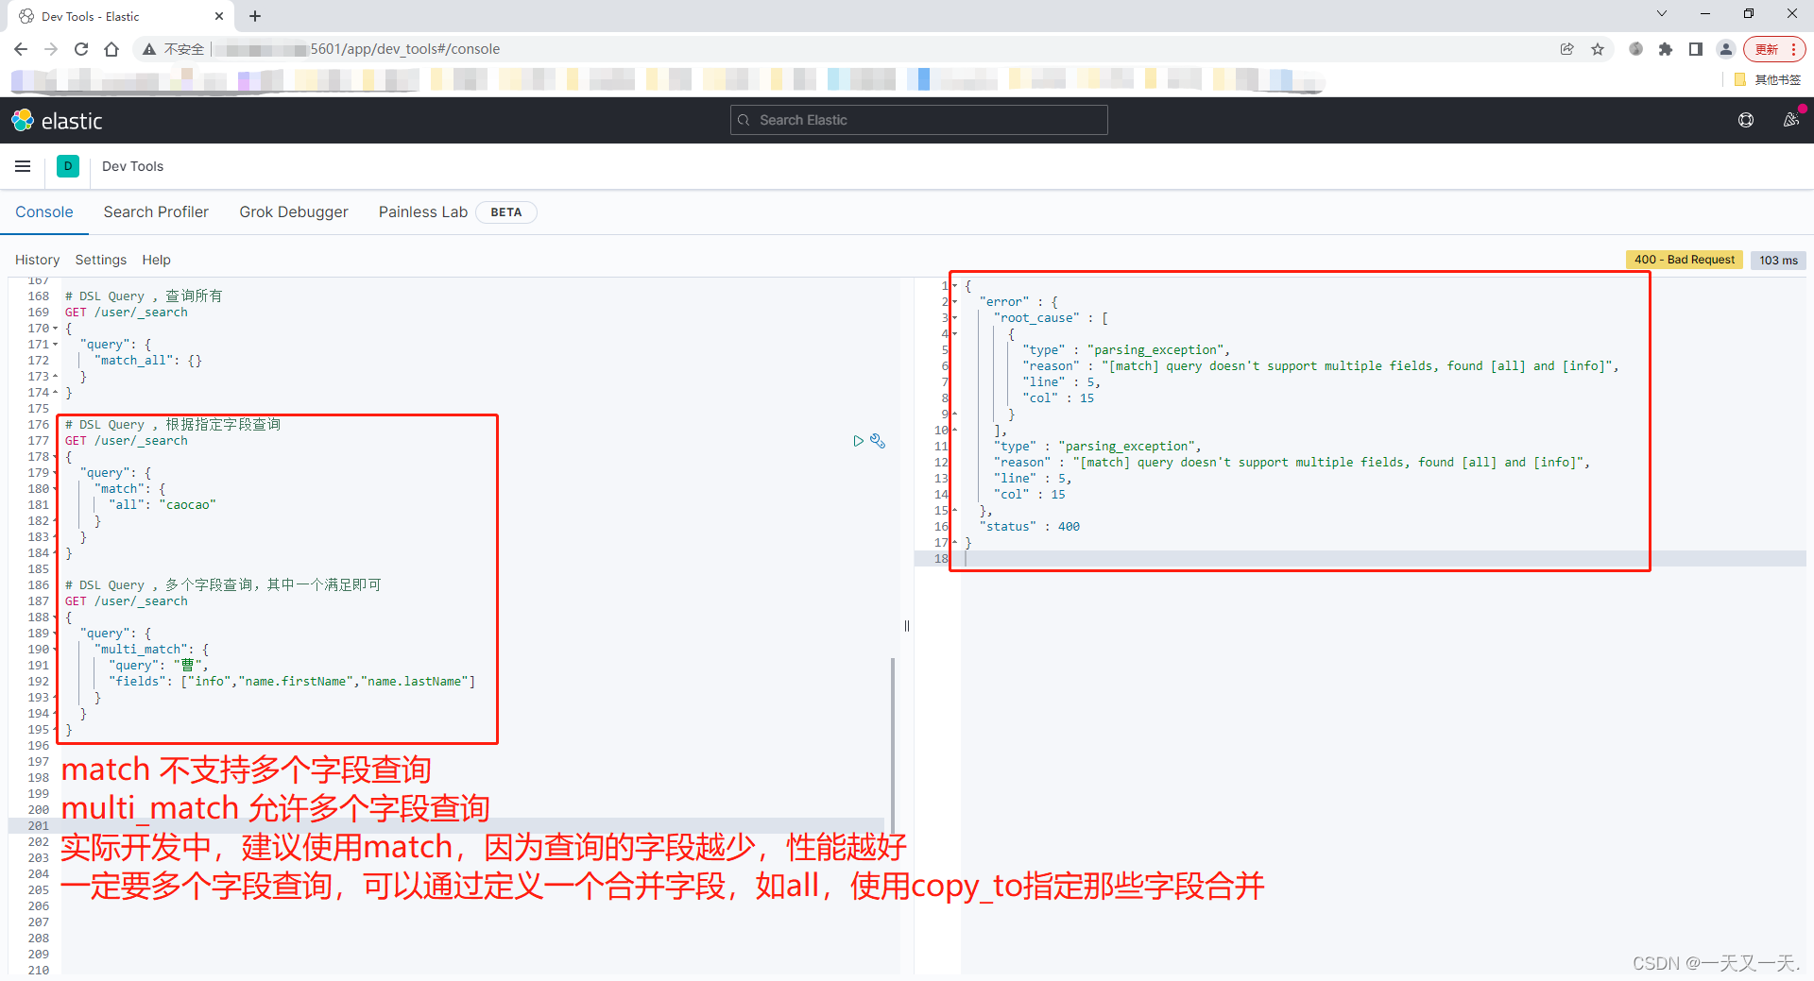1814x981 pixels.
Task: Open the console Settings
Action: point(100,260)
